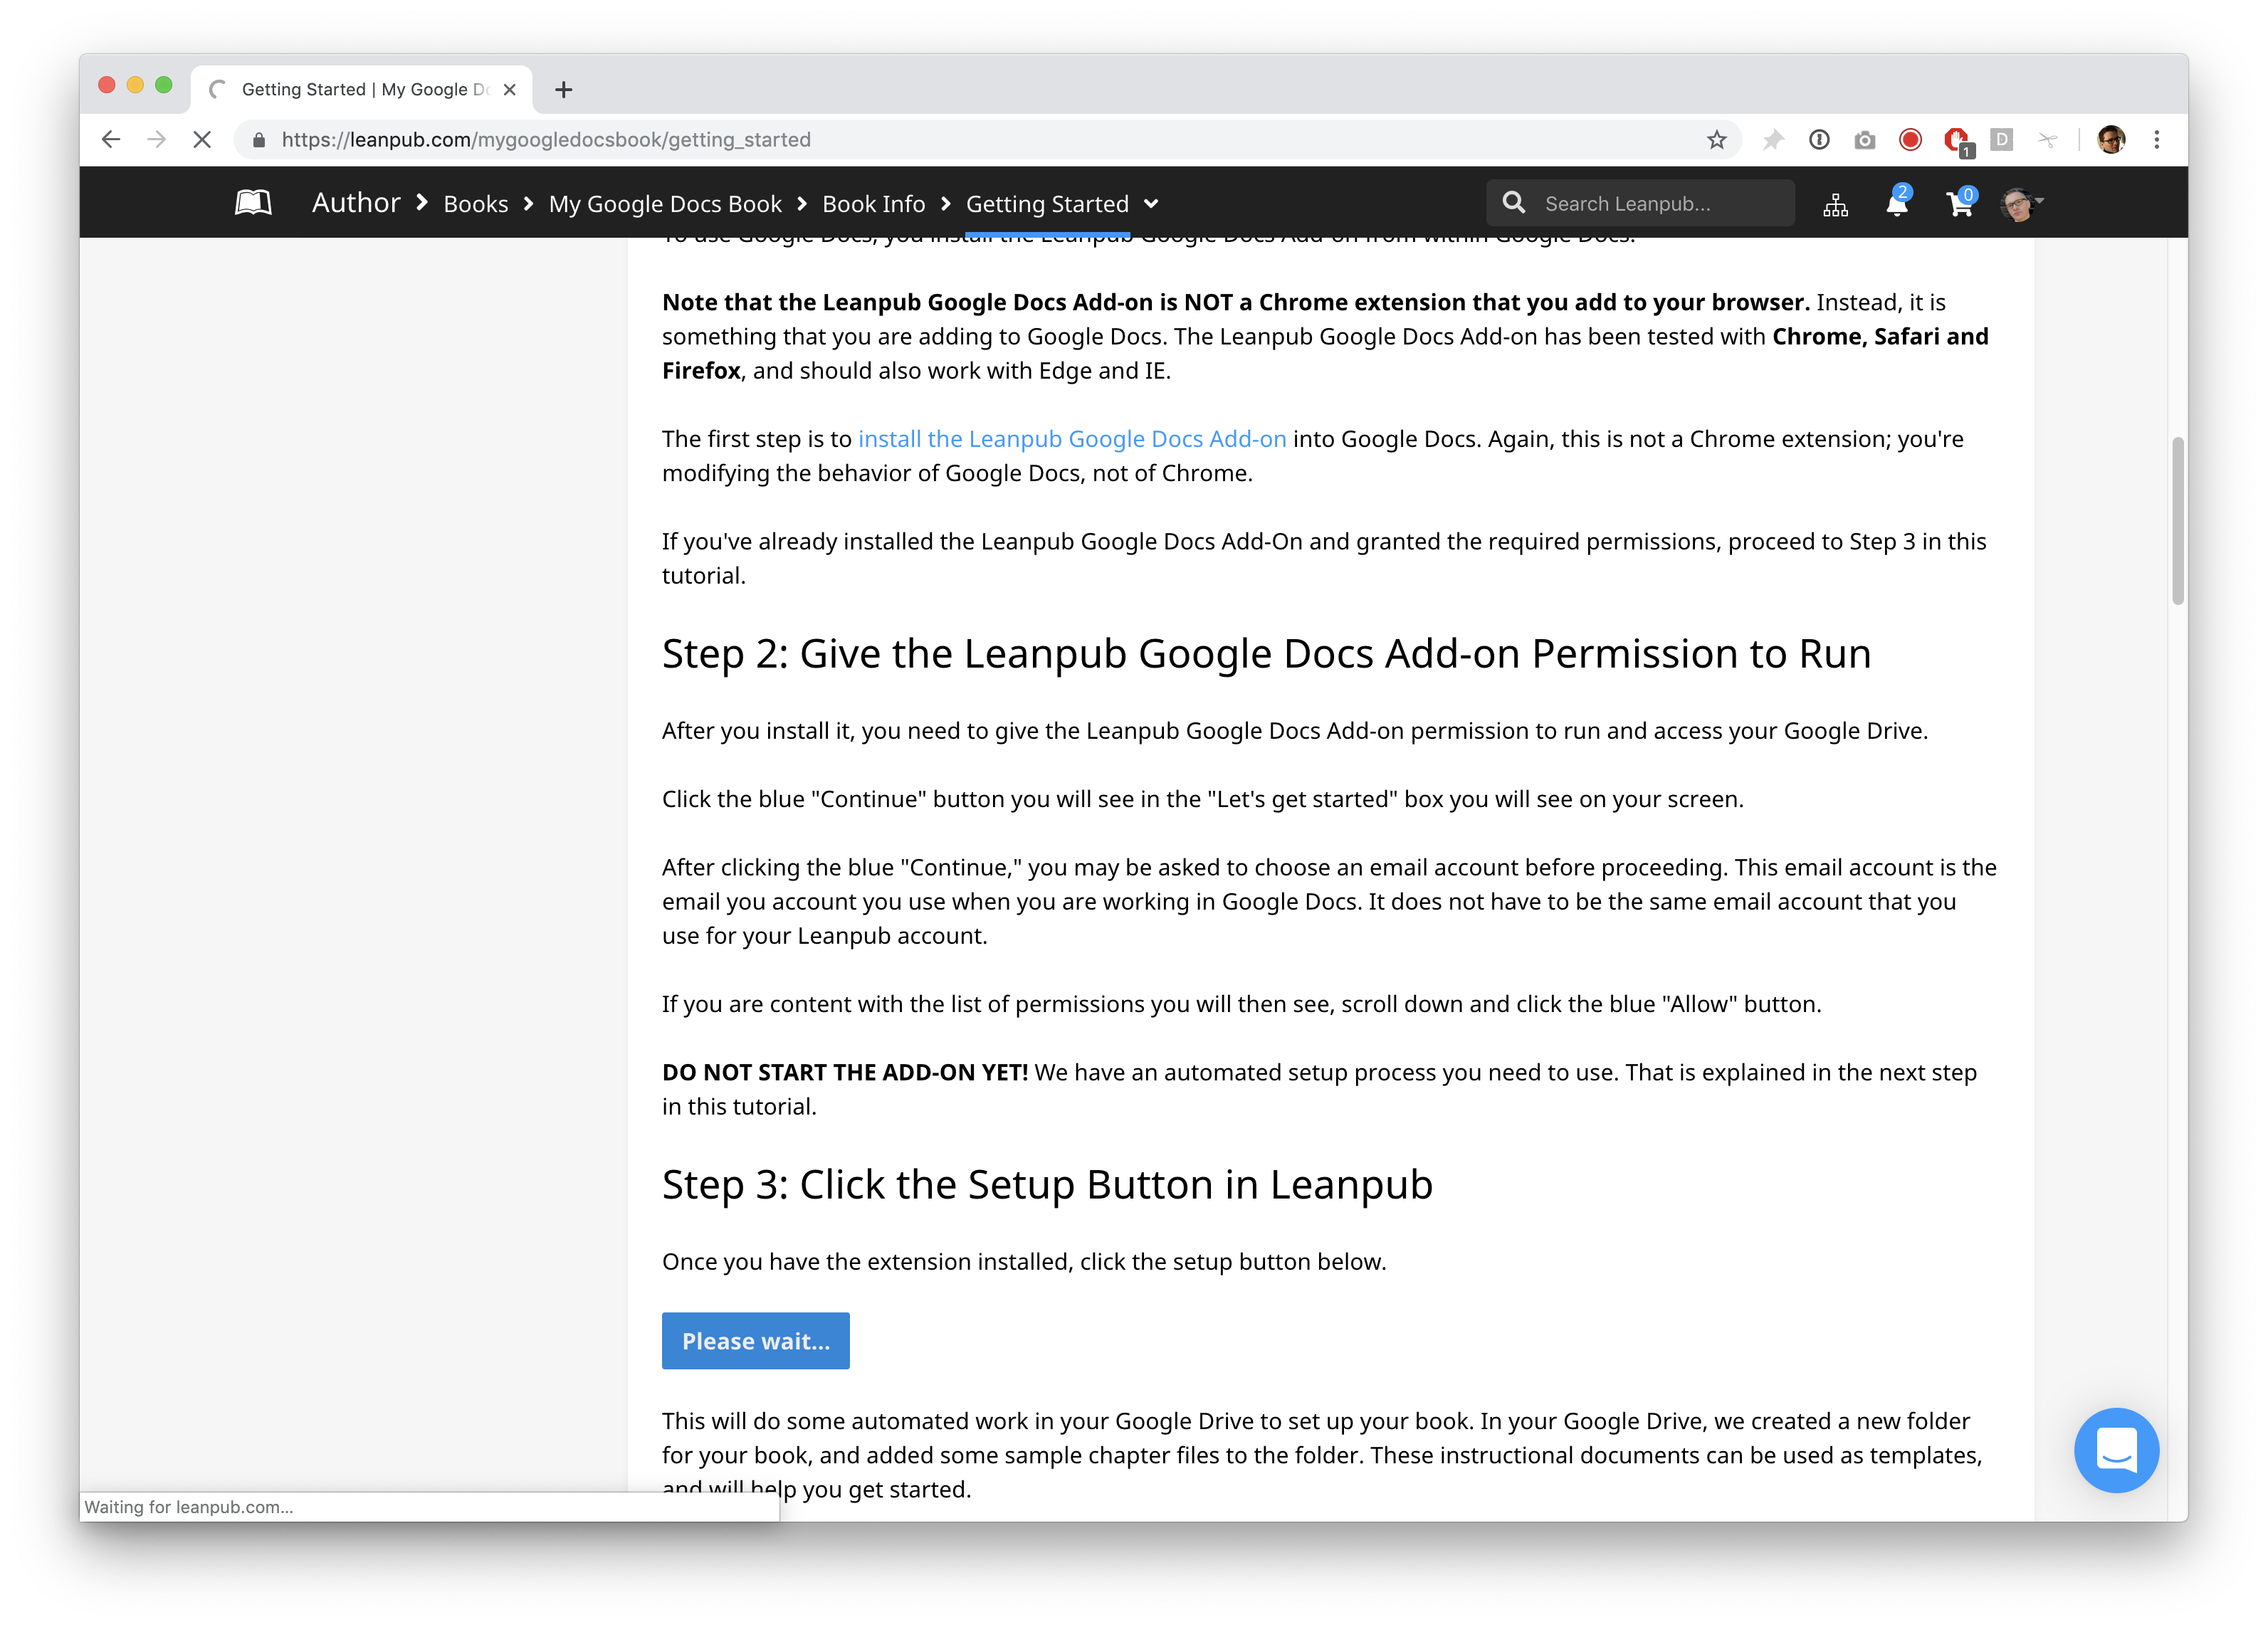Click the grey D extension icon
Screen dimensions: 2268x1627
pyautogui.click(x=2001, y=139)
